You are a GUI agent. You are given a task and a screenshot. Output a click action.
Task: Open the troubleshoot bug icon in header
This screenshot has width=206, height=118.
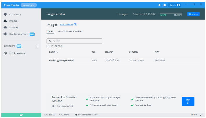pyautogui.click(x=159, y=5)
